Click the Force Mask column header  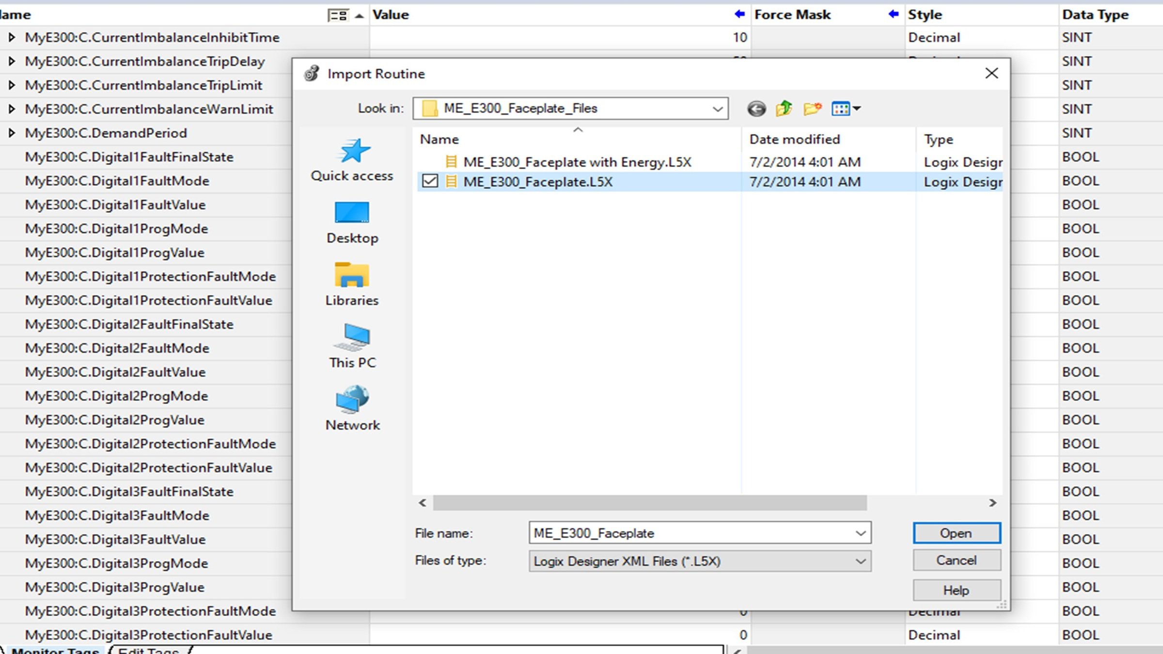pyautogui.click(x=828, y=15)
